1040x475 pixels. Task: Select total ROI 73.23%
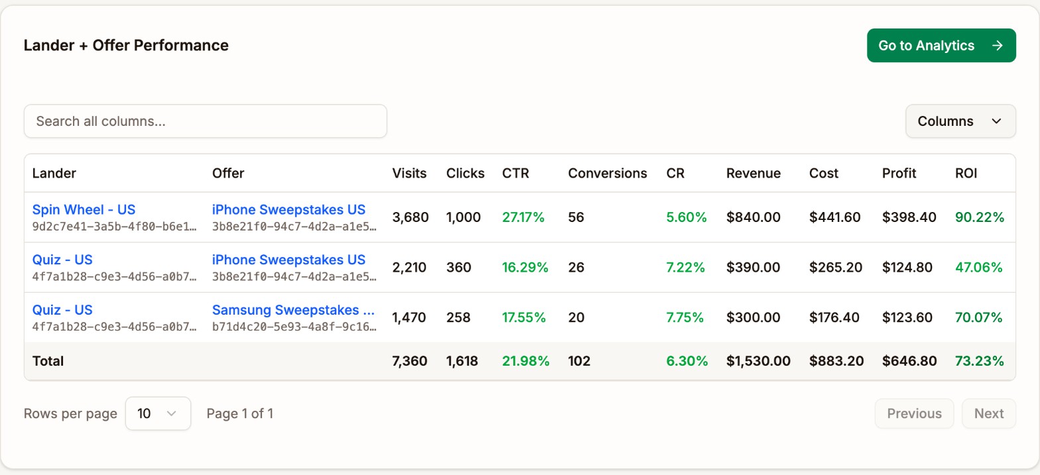[980, 361]
